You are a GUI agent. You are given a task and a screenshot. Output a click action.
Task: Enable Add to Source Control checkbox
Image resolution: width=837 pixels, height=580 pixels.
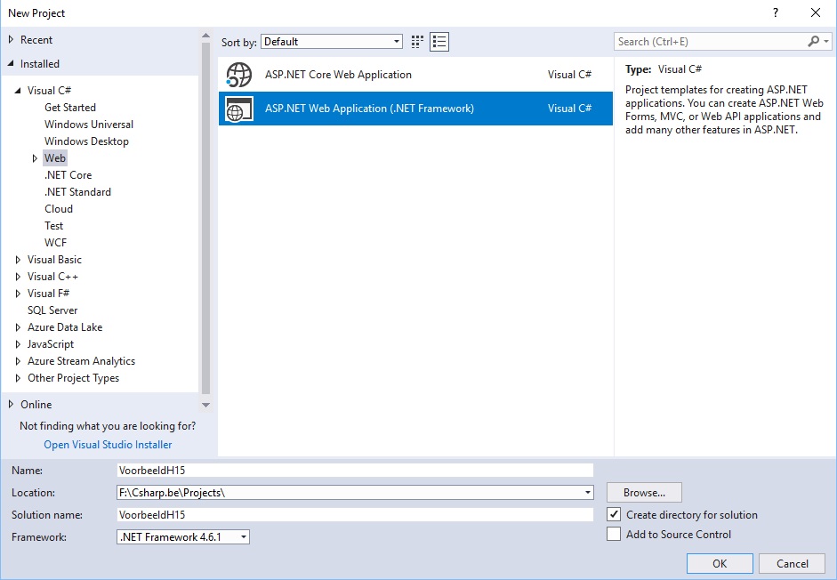coord(614,534)
